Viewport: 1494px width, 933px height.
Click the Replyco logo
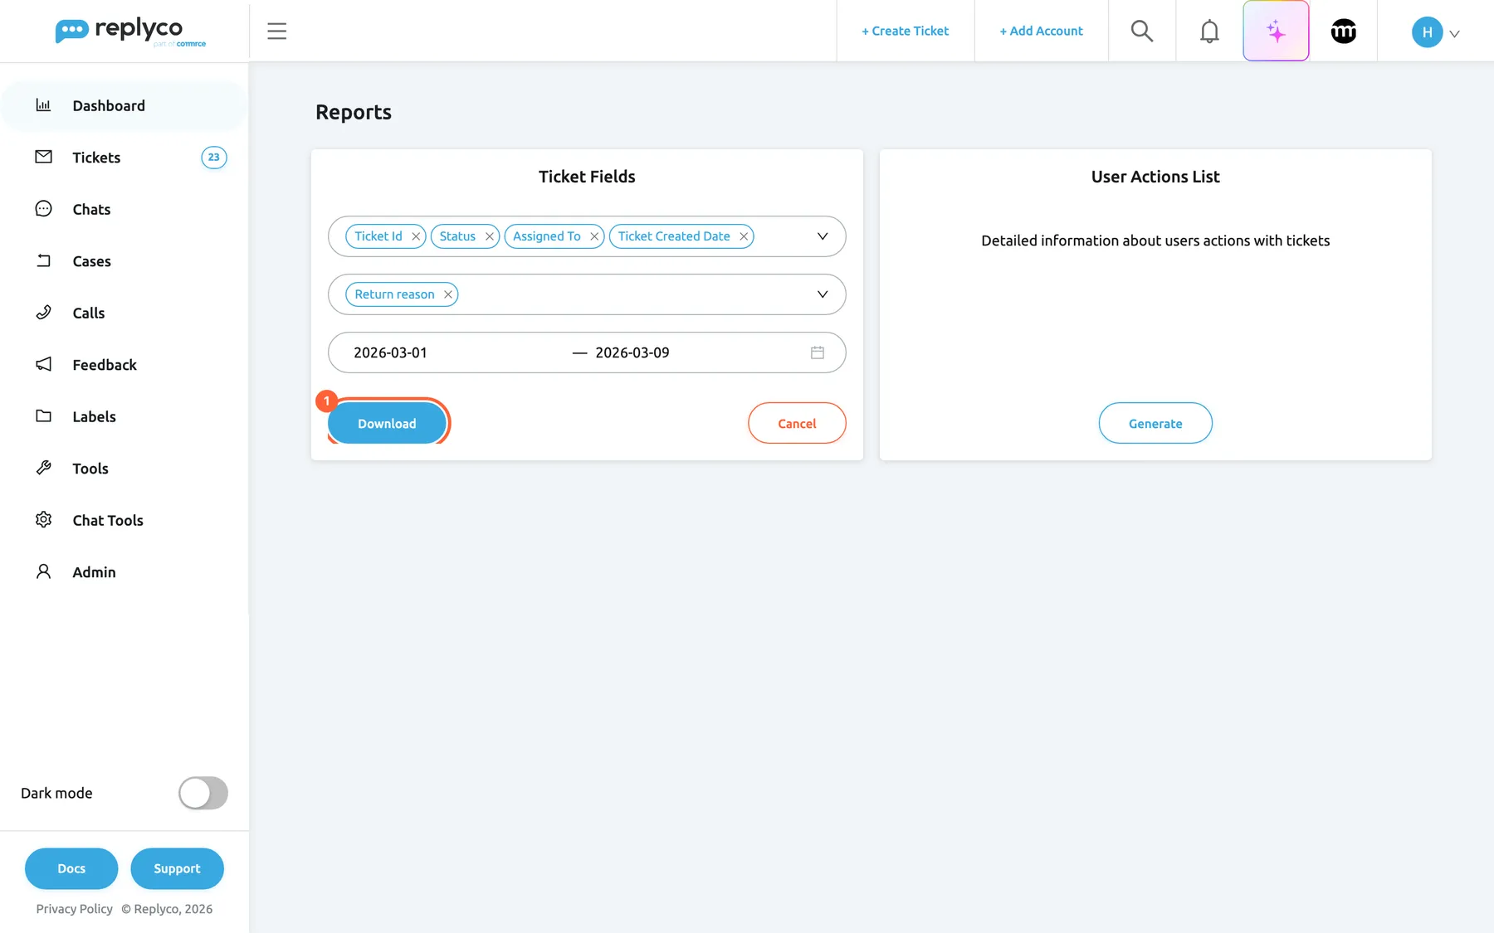click(x=130, y=32)
